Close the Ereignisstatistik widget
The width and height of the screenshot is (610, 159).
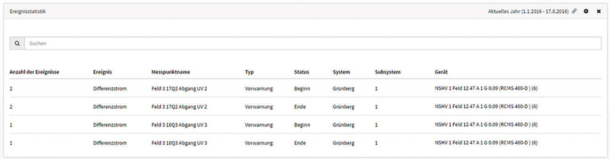coord(599,11)
